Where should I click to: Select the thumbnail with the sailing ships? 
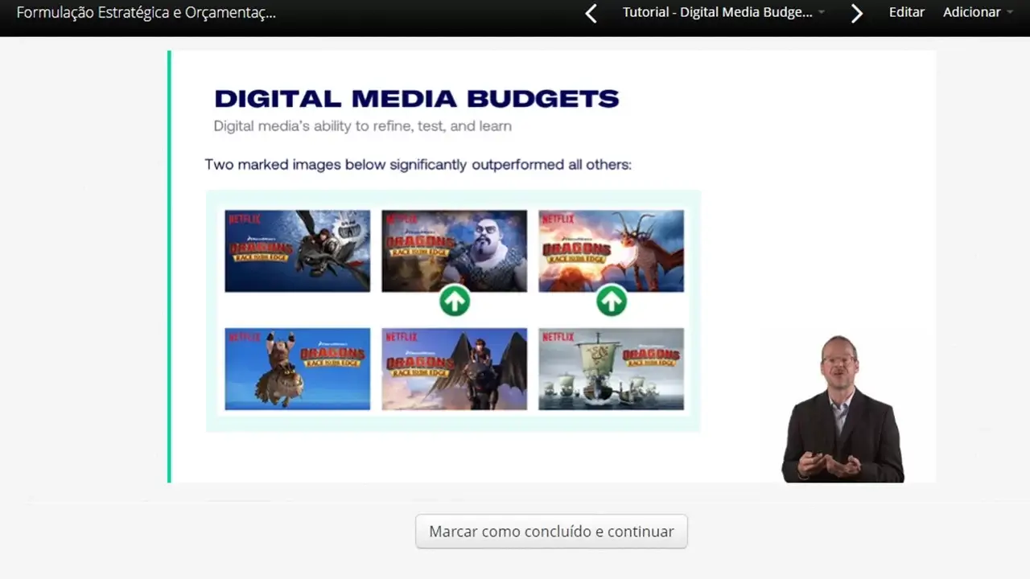coord(611,369)
